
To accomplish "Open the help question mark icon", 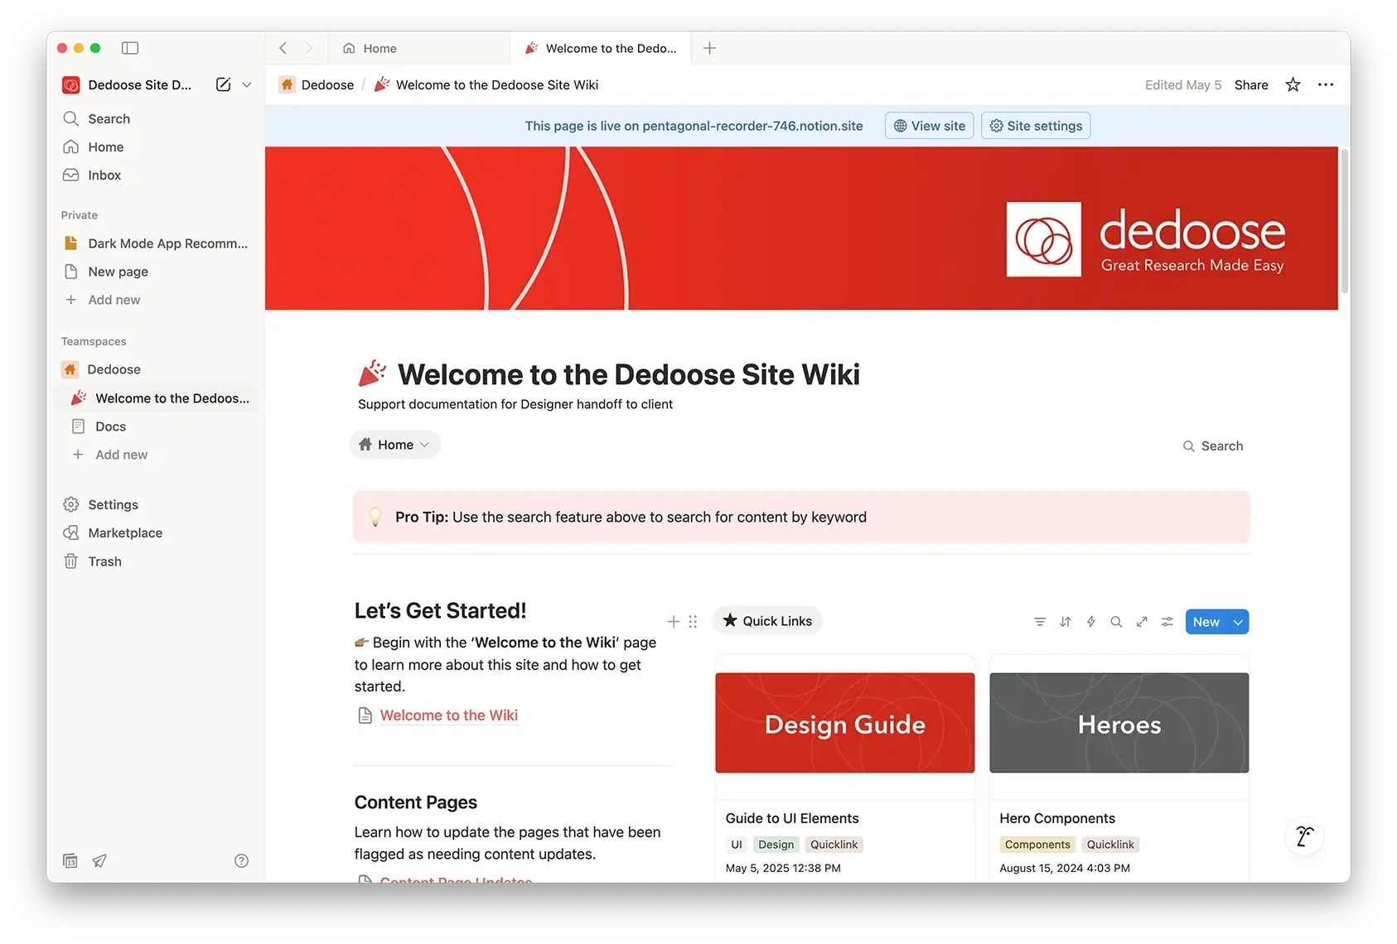I will (241, 861).
